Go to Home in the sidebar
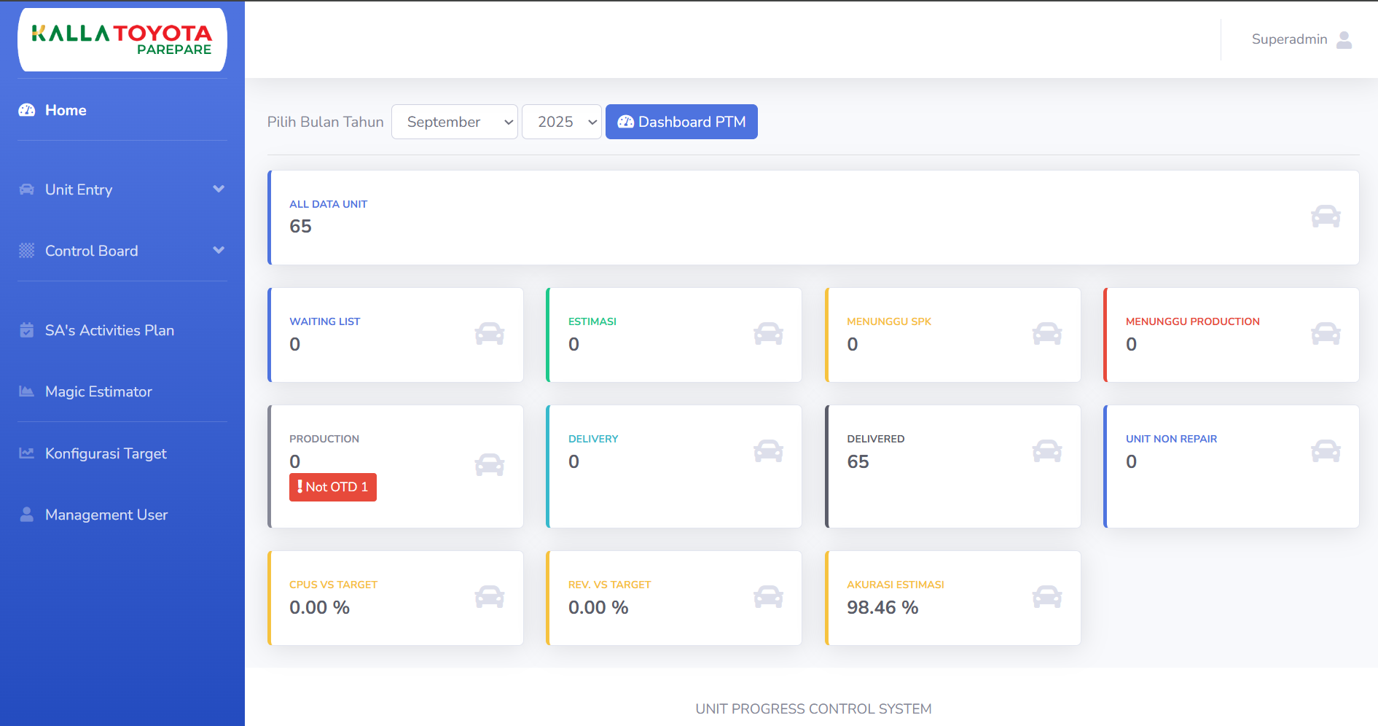 (66, 110)
